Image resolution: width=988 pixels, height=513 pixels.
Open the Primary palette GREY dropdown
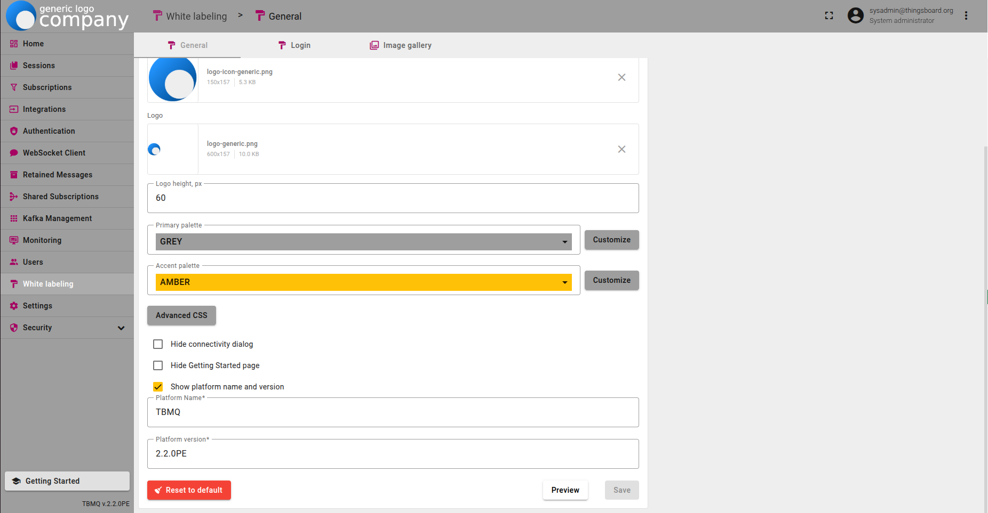pos(363,242)
